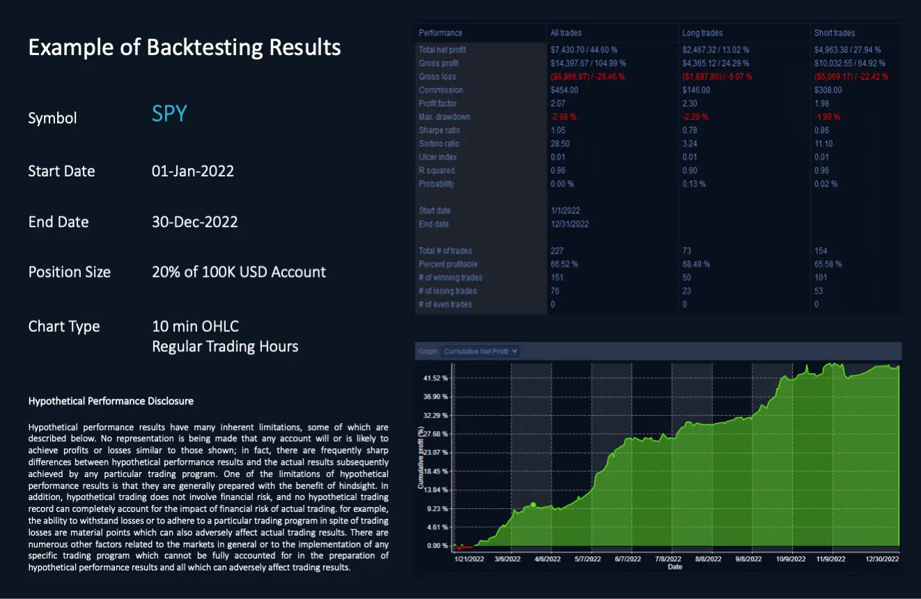Click the red drawdown marker near chart start
The image size is (921, 599).
point(460,547)
